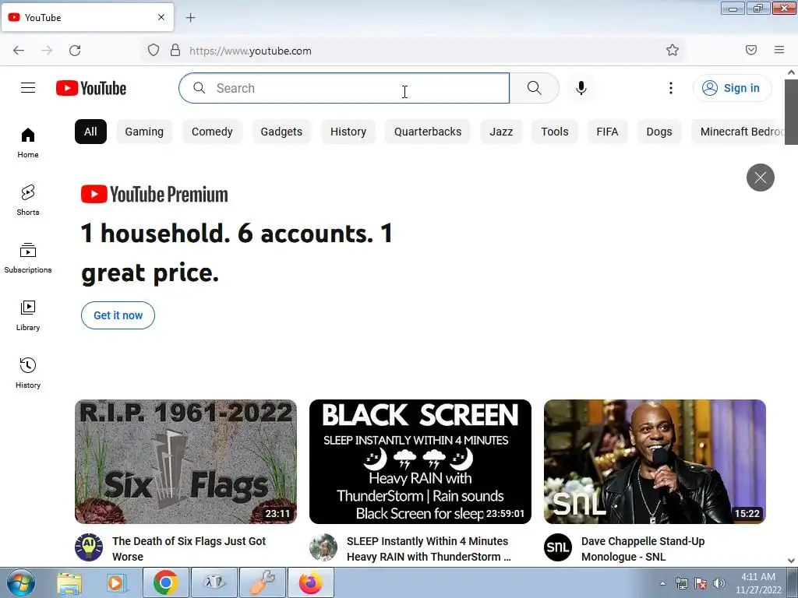Screen dimensions: 798x598
Task: Select the Tools filter chip
Action: pos(554,132)
